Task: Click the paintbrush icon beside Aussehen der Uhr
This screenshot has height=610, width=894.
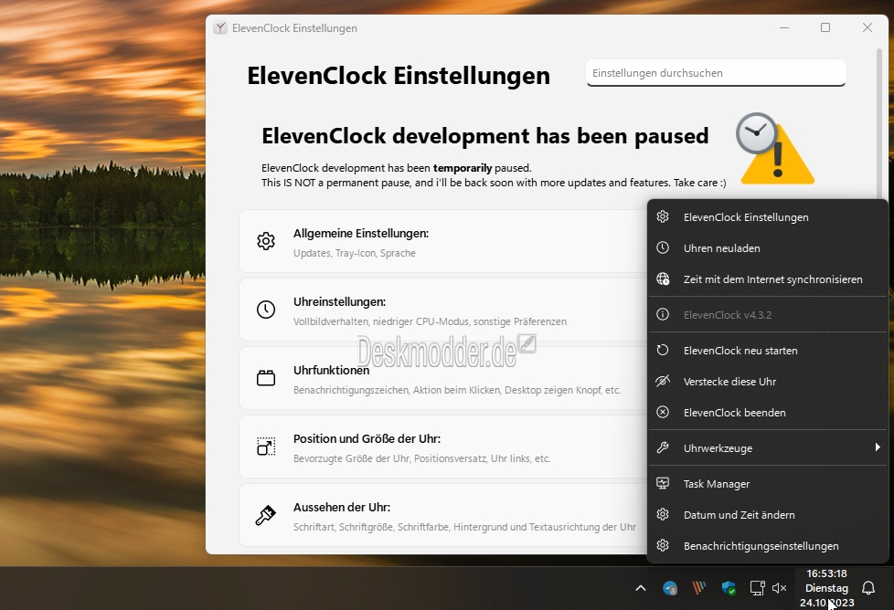Action: click(x=266, y=515)
